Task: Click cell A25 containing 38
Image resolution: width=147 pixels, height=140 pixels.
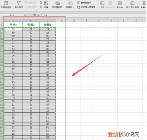Action: 13,29
